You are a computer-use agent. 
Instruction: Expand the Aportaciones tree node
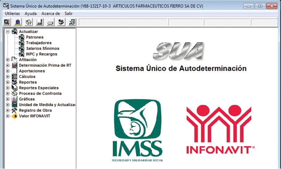[x=7, y=71]
